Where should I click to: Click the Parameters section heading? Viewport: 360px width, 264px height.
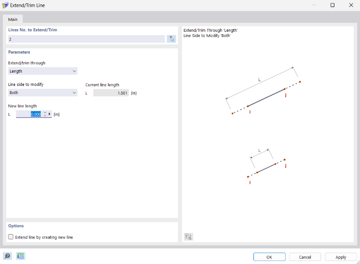pyautogui.click(x=19, y=52)
